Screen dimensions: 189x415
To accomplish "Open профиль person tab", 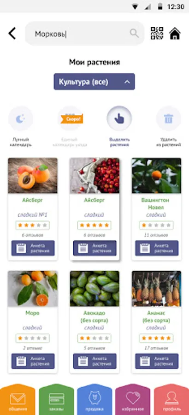I will (x=171, y=399).
